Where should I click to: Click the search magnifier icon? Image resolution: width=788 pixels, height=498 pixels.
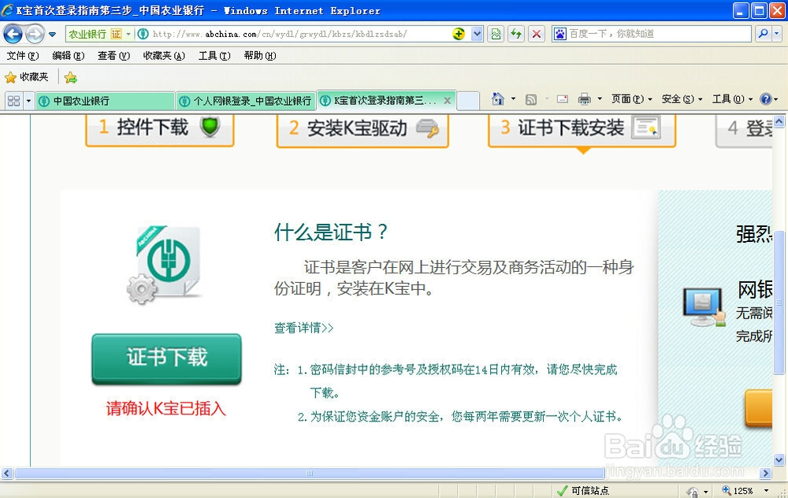point(763,34)
